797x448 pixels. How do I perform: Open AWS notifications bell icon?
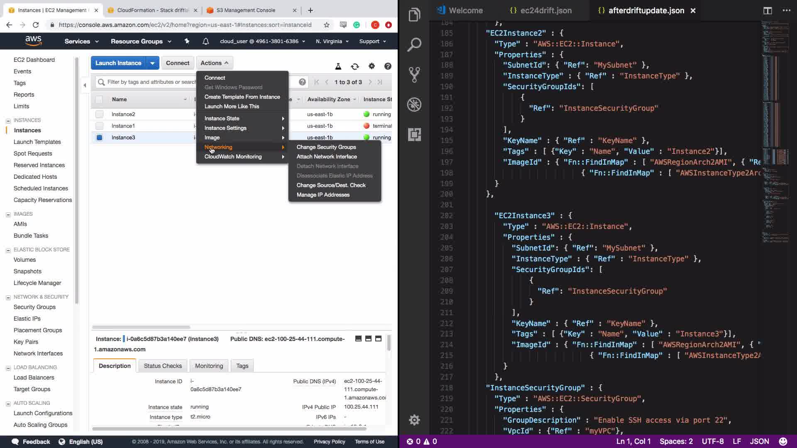(x=205, y=41)
